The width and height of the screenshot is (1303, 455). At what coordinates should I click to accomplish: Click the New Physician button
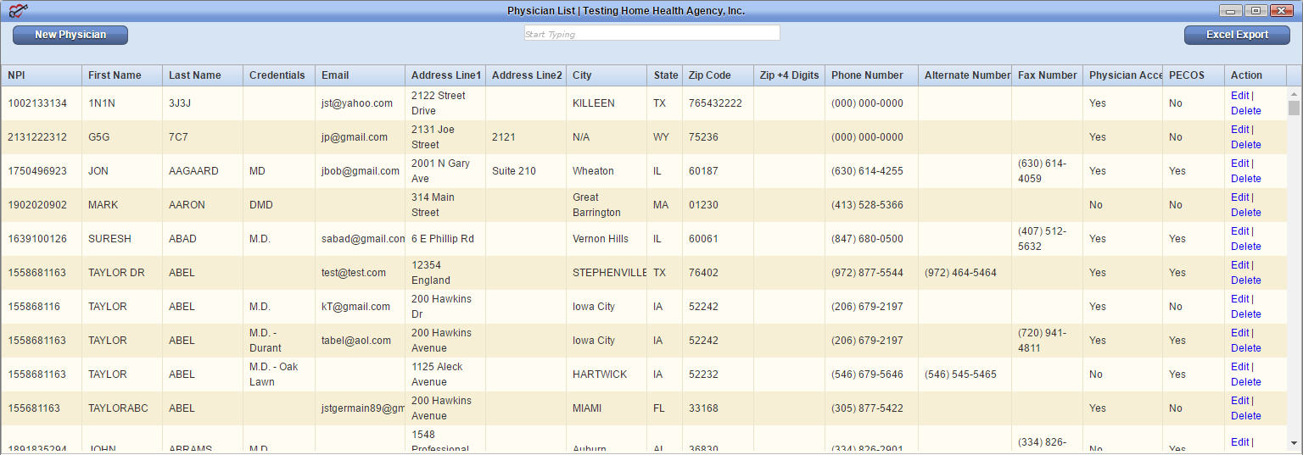click(x=70, y=35)
